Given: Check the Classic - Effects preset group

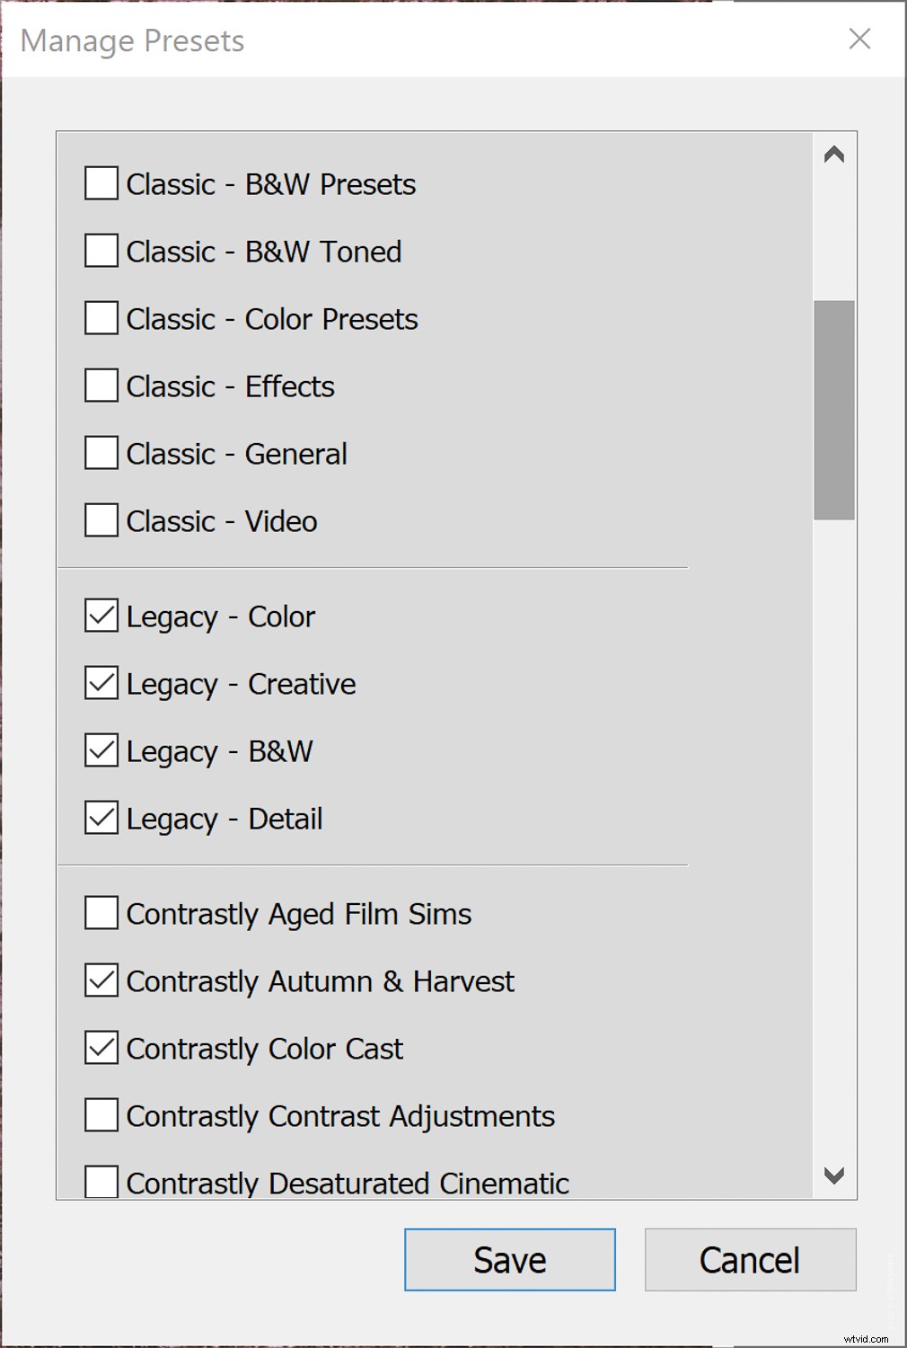Looking at the screenshot, I should [x=100, y=386].
